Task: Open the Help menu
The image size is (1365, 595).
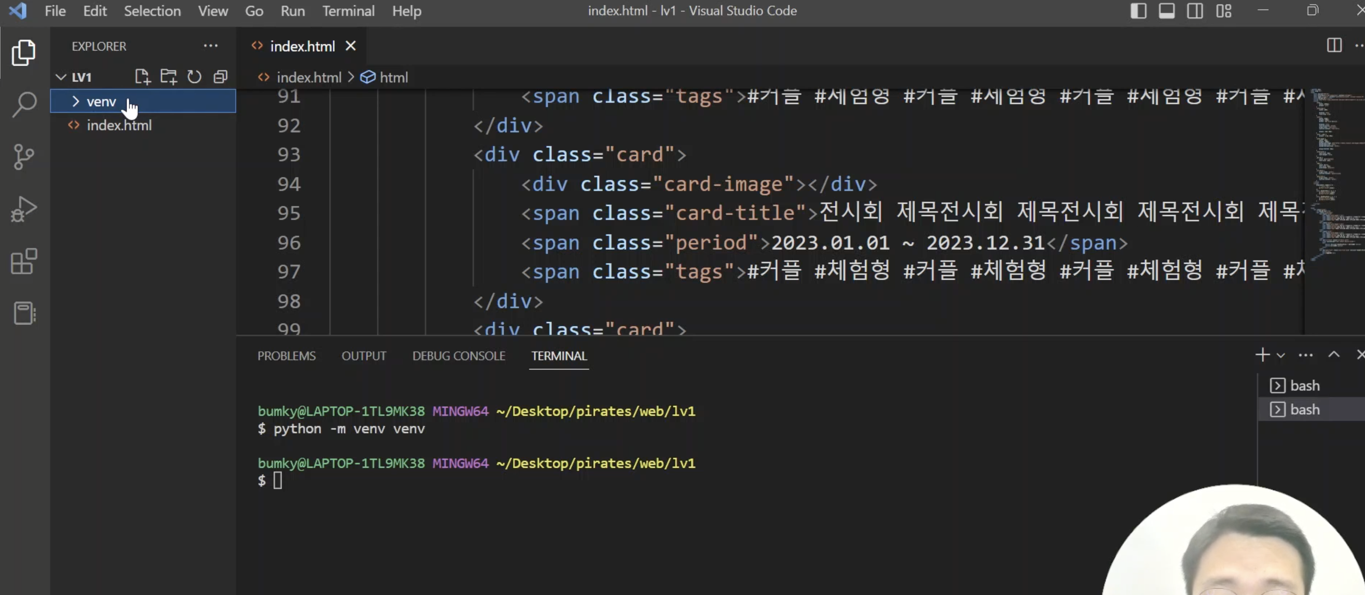Action: [x=407, y=11]
